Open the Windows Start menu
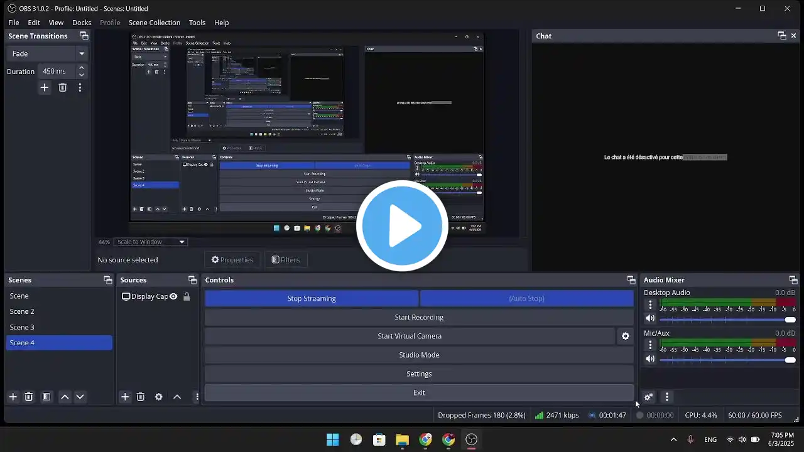 click(332, 439)
